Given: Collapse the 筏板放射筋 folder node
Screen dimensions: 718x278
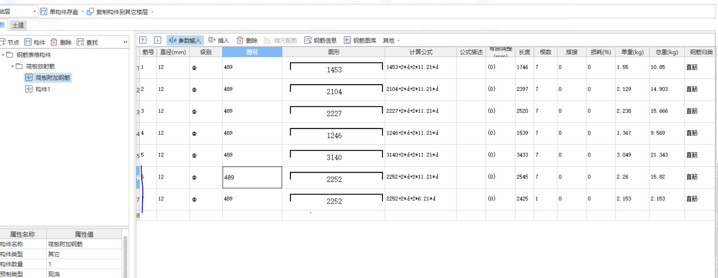Looking at the screenshot, I should pyautogui.click(x=13, y=66).
